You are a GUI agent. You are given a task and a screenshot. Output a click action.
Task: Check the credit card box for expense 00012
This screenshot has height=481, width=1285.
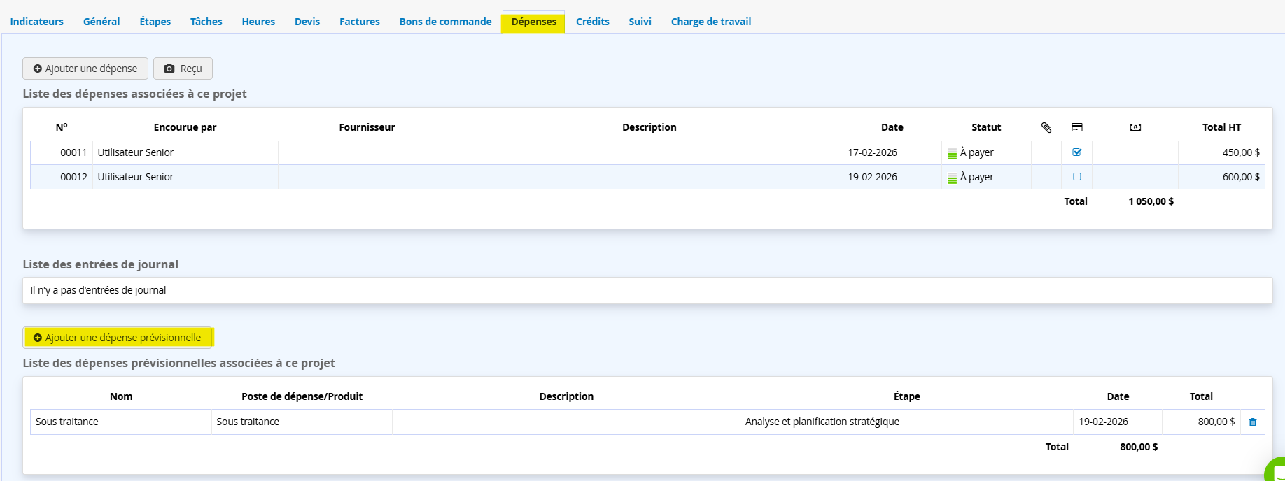pyautogui.click(x=1077, y=177)
